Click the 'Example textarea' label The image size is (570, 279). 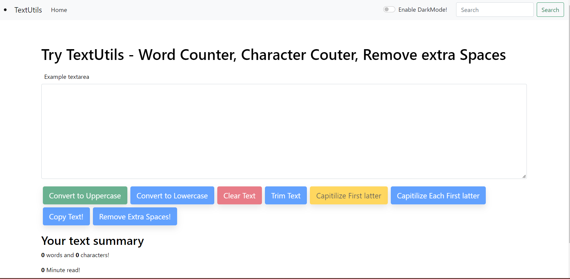[x=67, y=77]
